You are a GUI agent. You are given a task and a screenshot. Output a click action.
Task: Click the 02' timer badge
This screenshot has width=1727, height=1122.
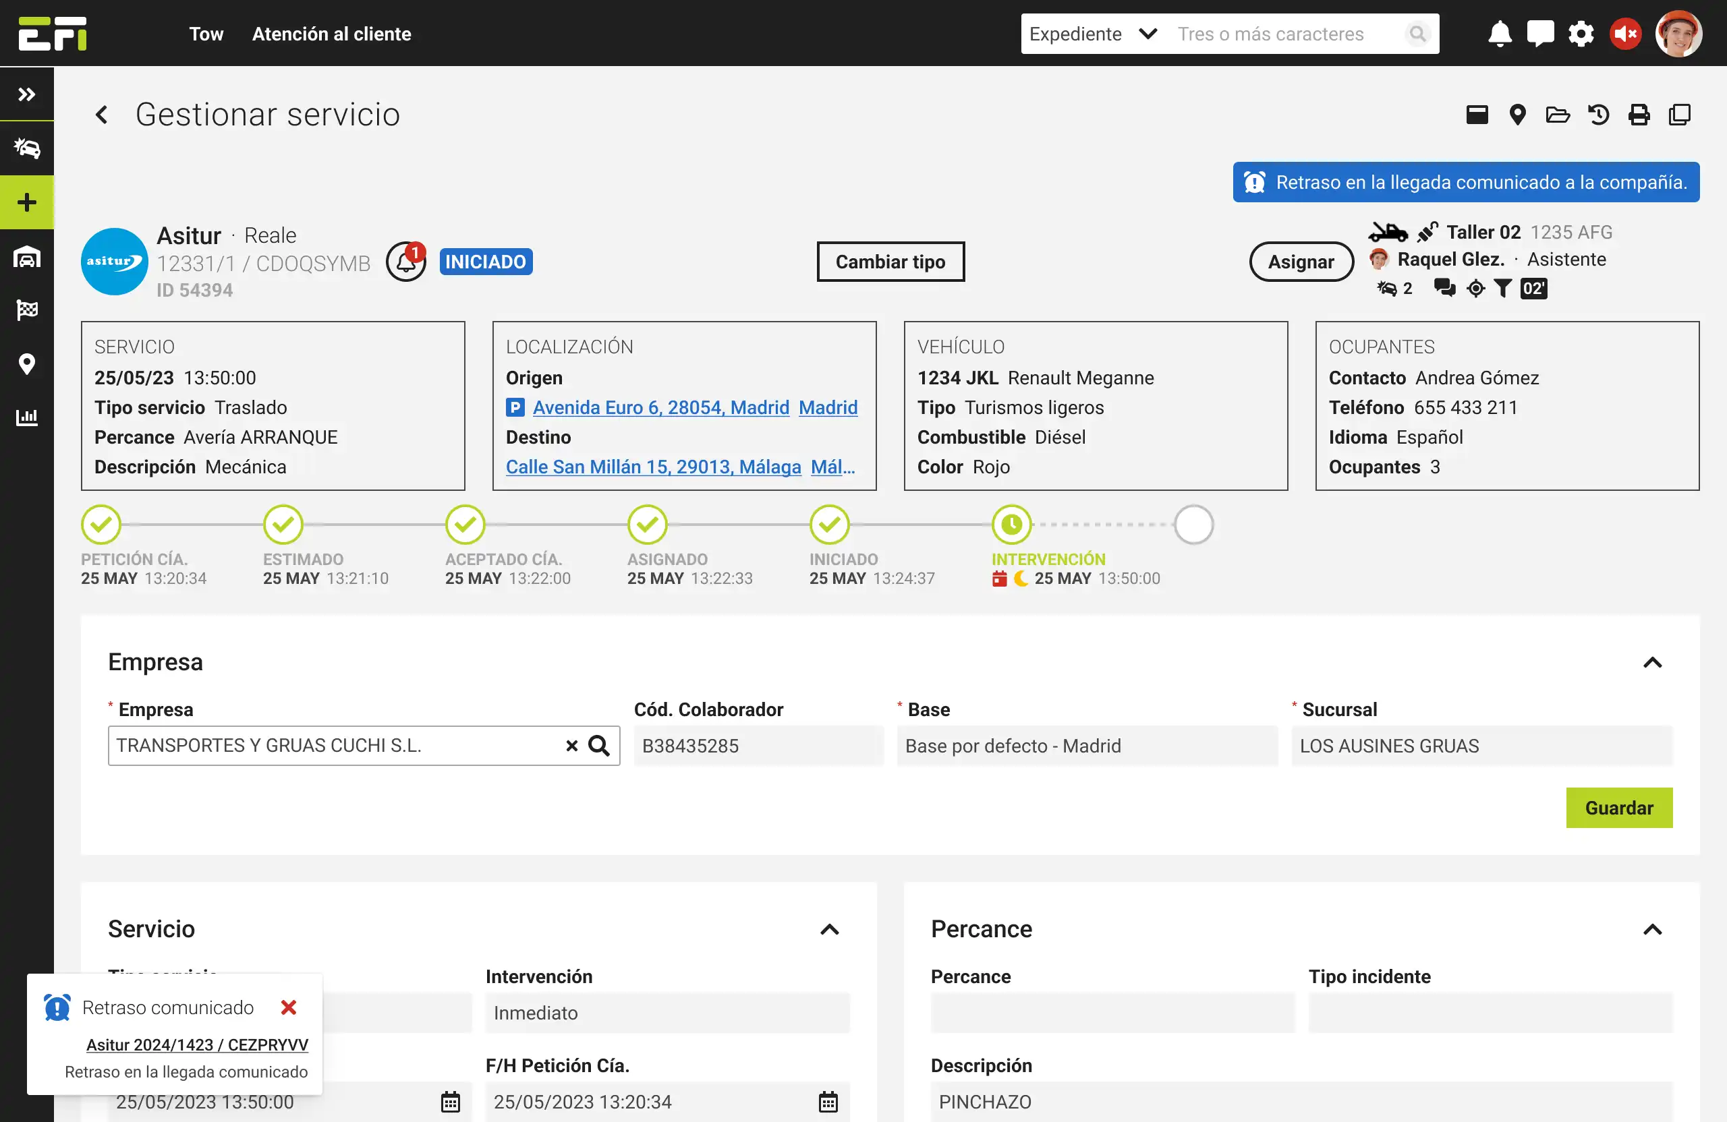click(x=1533, y=289)
